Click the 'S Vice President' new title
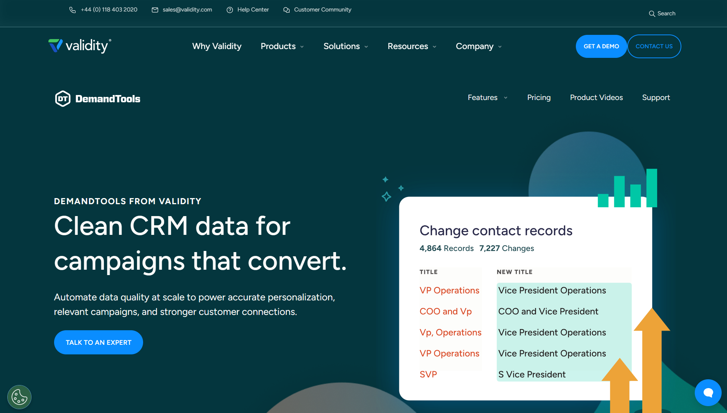 pyautogui.click(x=532, y=375)
